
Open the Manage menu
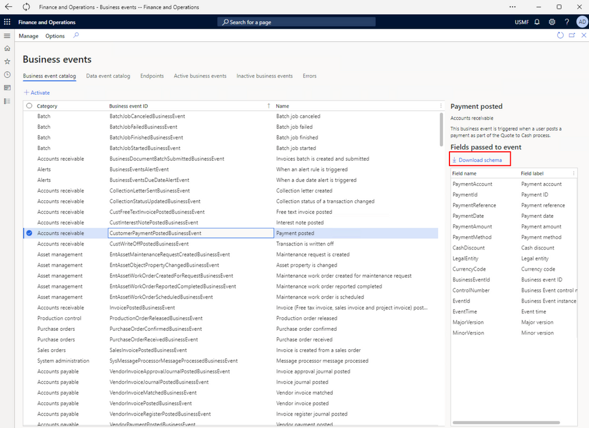pyautogui.click(x=28, y=36)
